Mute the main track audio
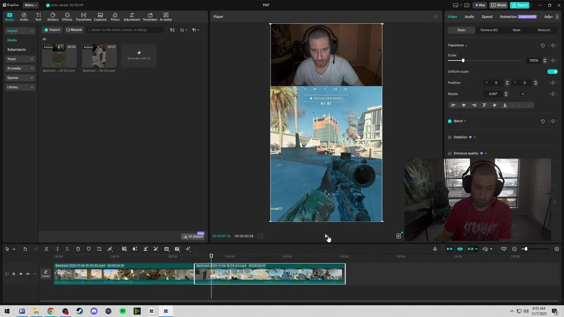 [28, 274]
